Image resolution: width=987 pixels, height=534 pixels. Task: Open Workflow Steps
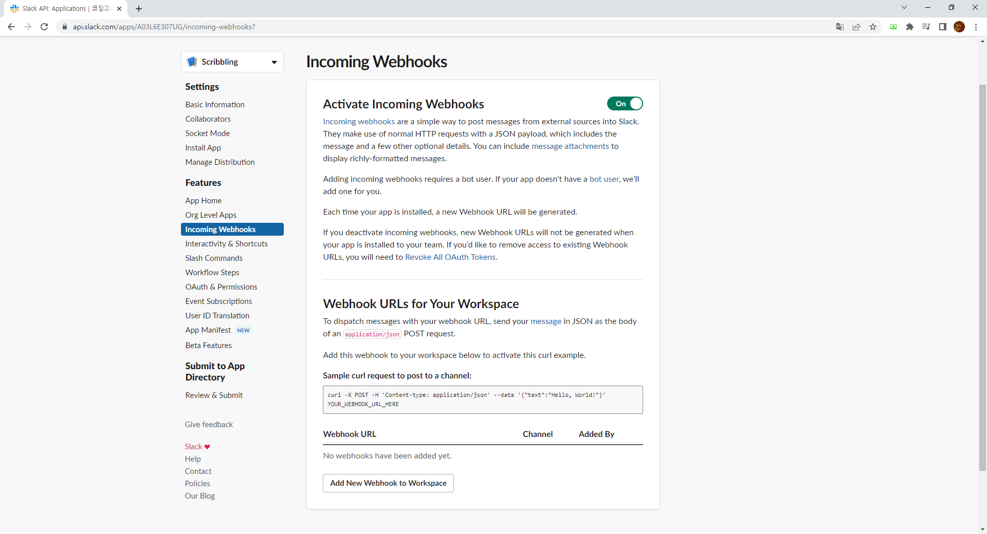[x=212, y=272]
